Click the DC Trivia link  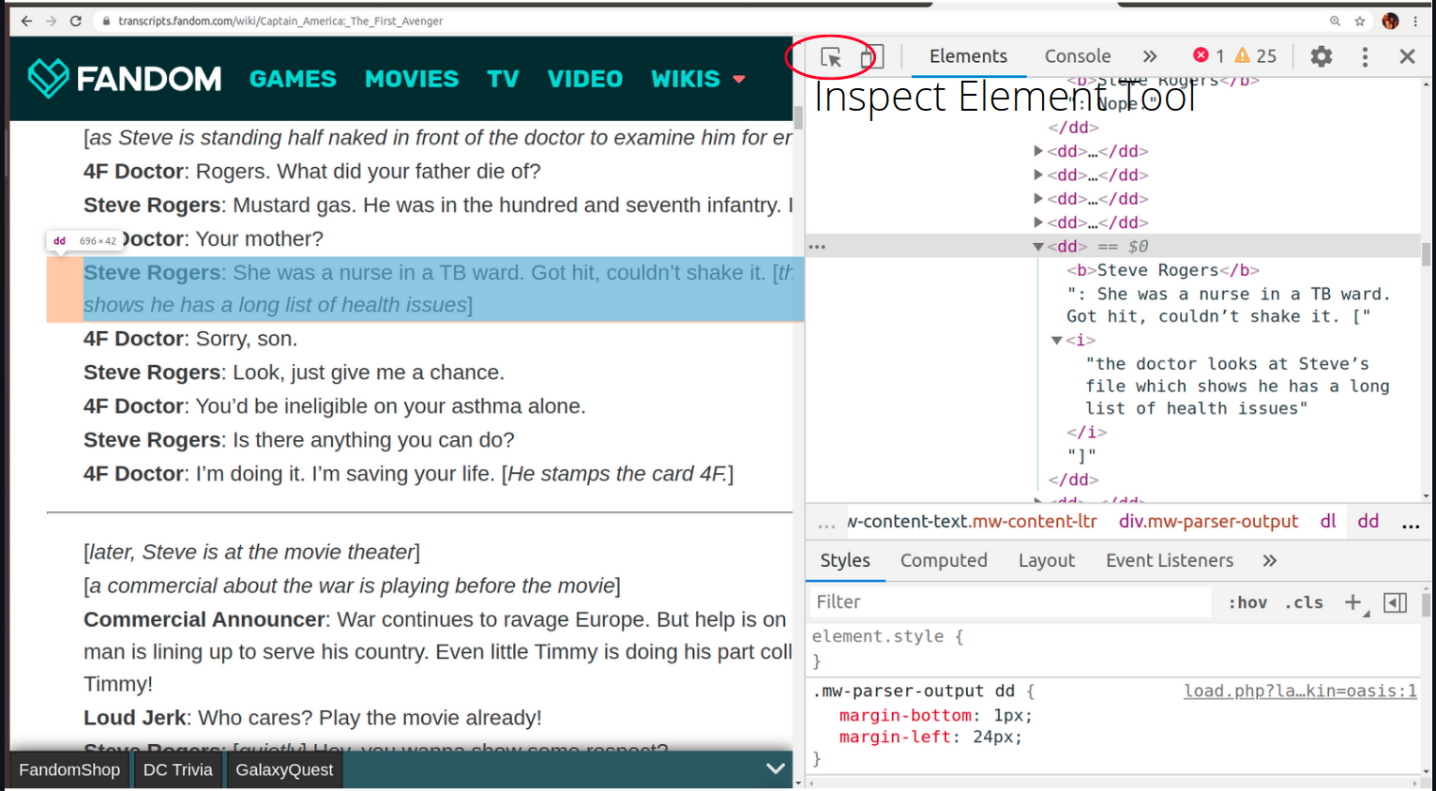[178, 769]
